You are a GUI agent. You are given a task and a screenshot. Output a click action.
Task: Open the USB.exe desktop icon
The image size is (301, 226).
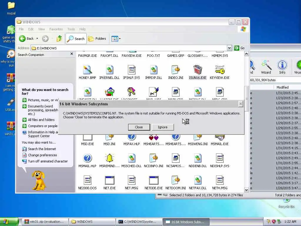pos(11,105)
